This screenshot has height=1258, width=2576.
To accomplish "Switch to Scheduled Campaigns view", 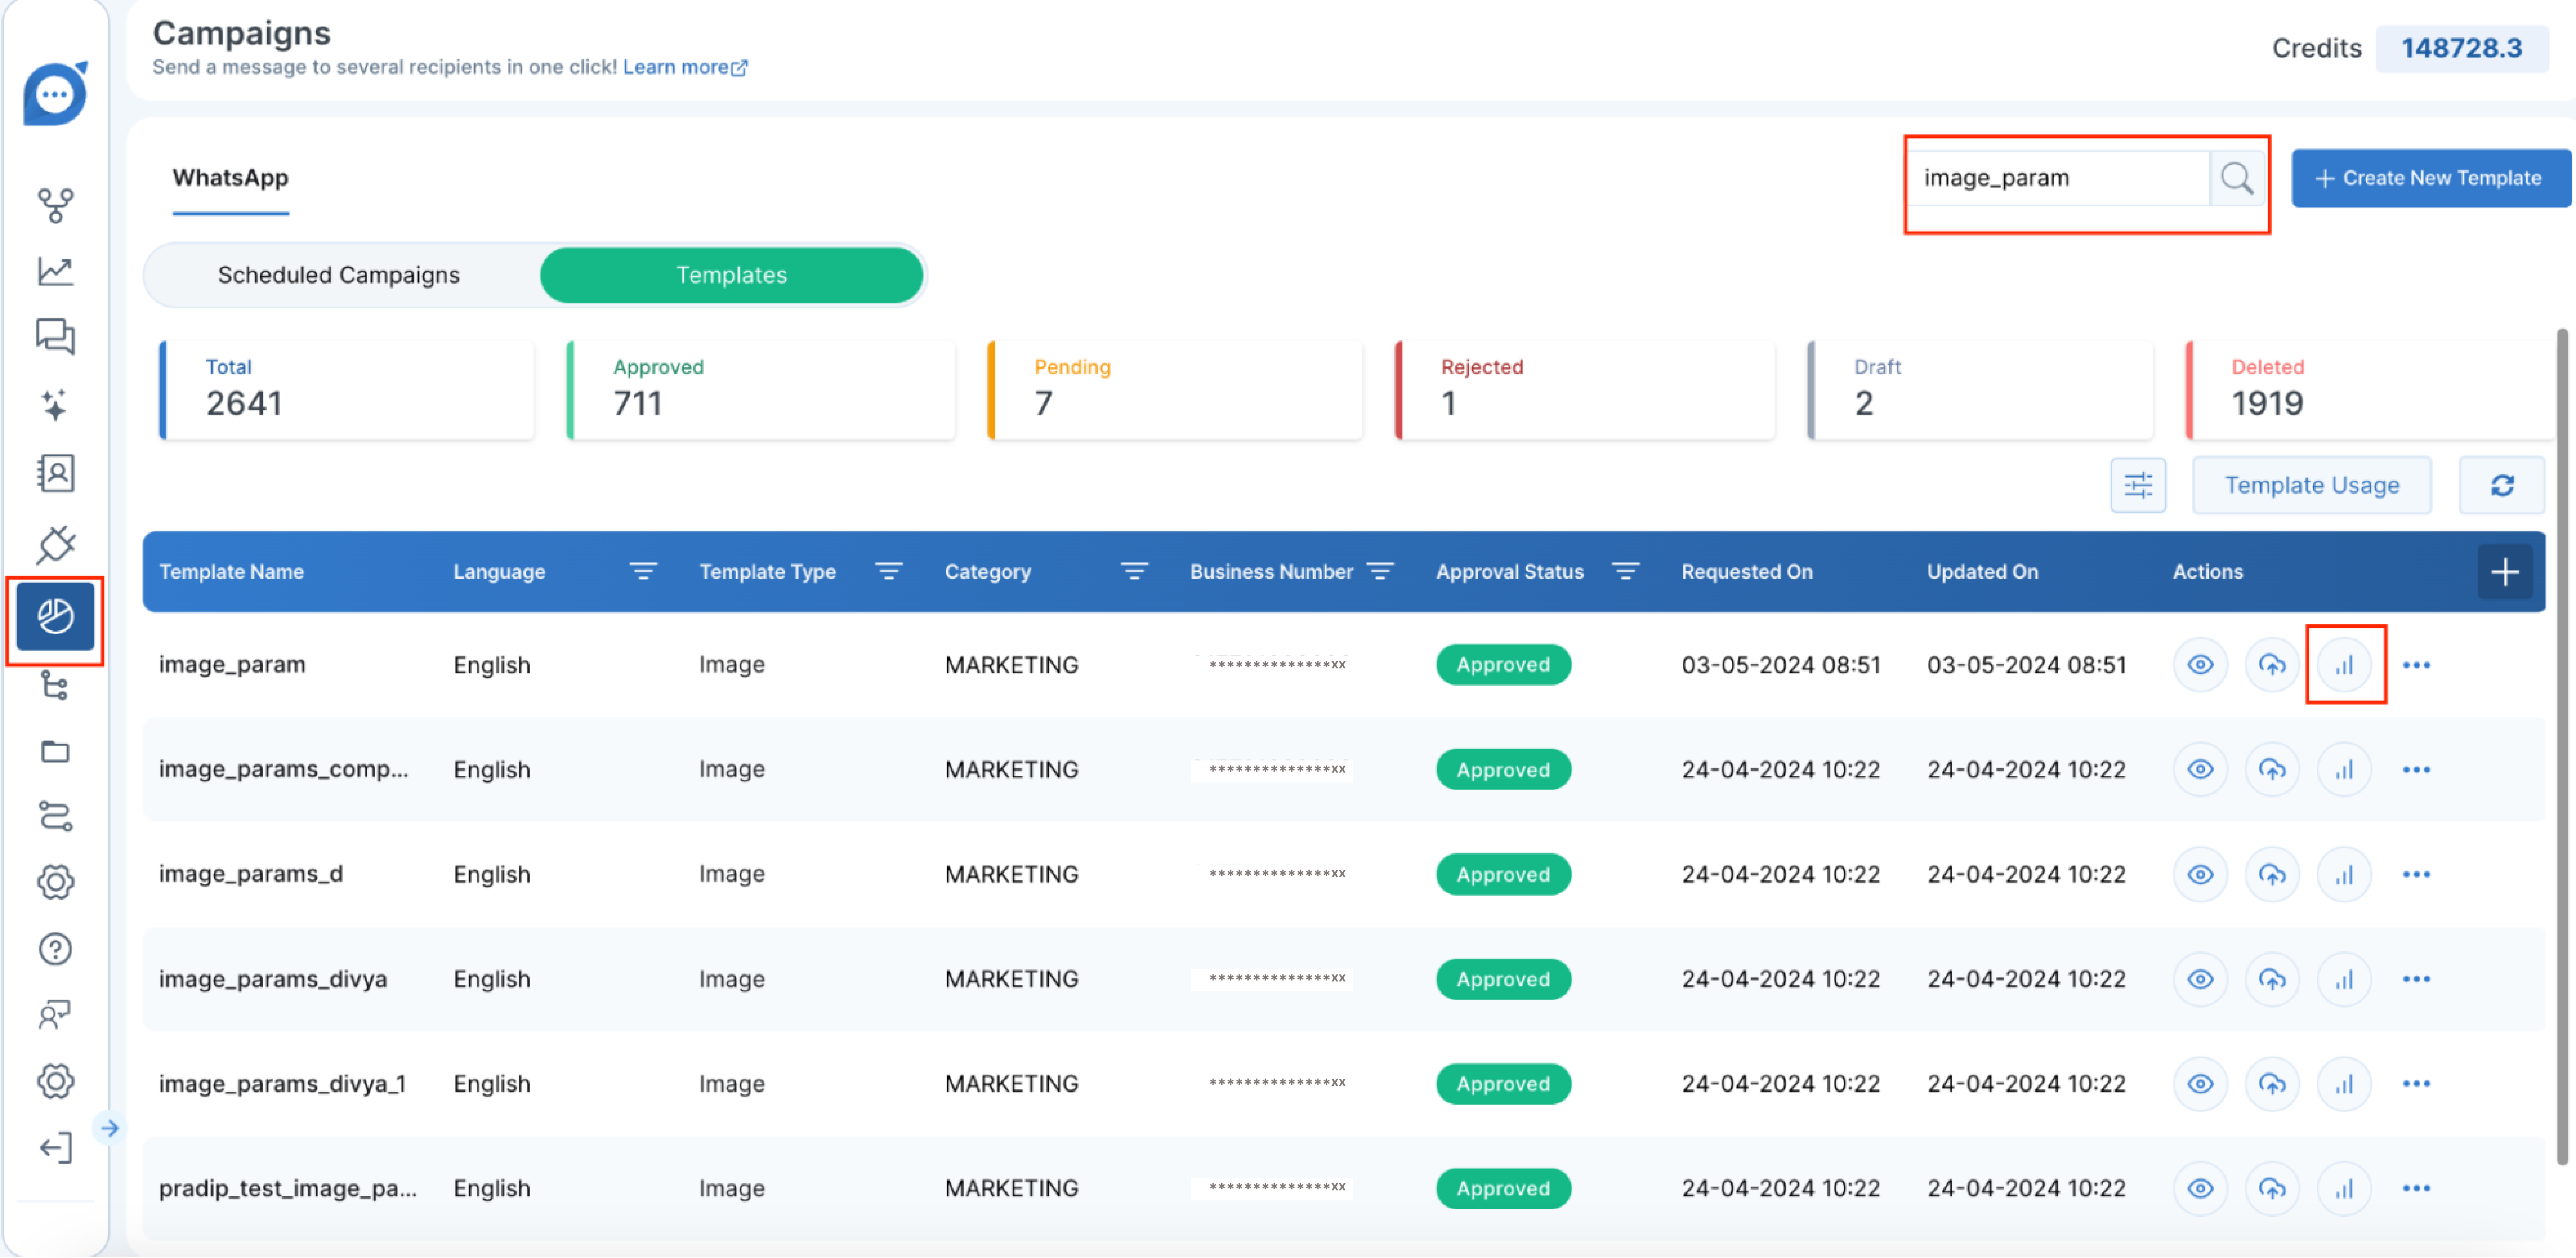I will (x=339, y=275).
